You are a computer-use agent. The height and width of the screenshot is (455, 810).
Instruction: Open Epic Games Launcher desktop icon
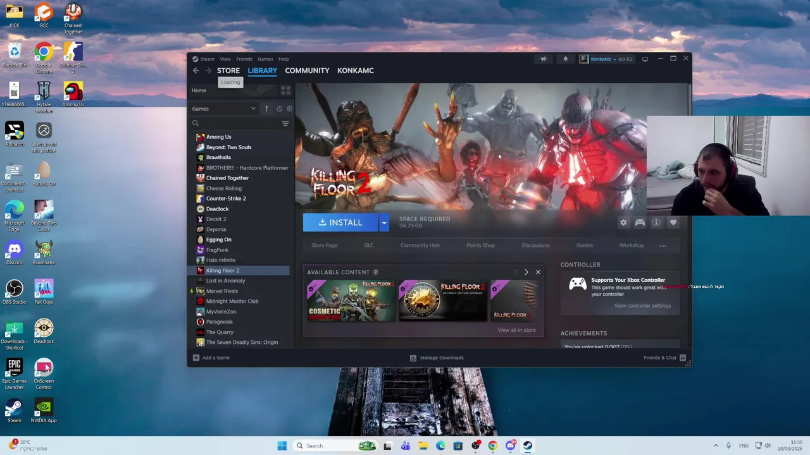(14, 375)
